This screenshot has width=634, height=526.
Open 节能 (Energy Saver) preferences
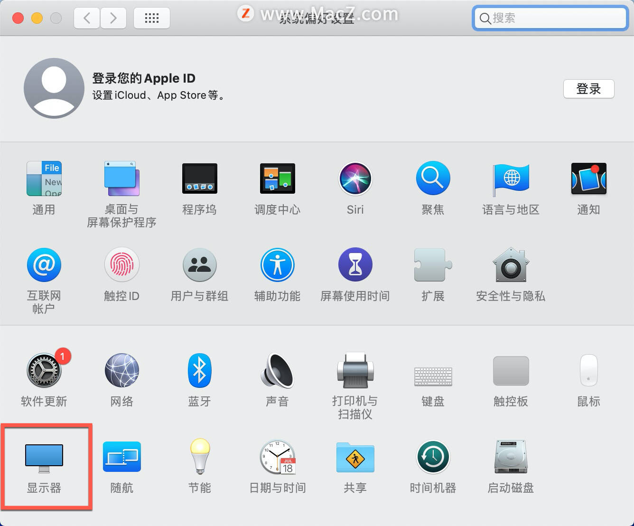tap(199, 457)
